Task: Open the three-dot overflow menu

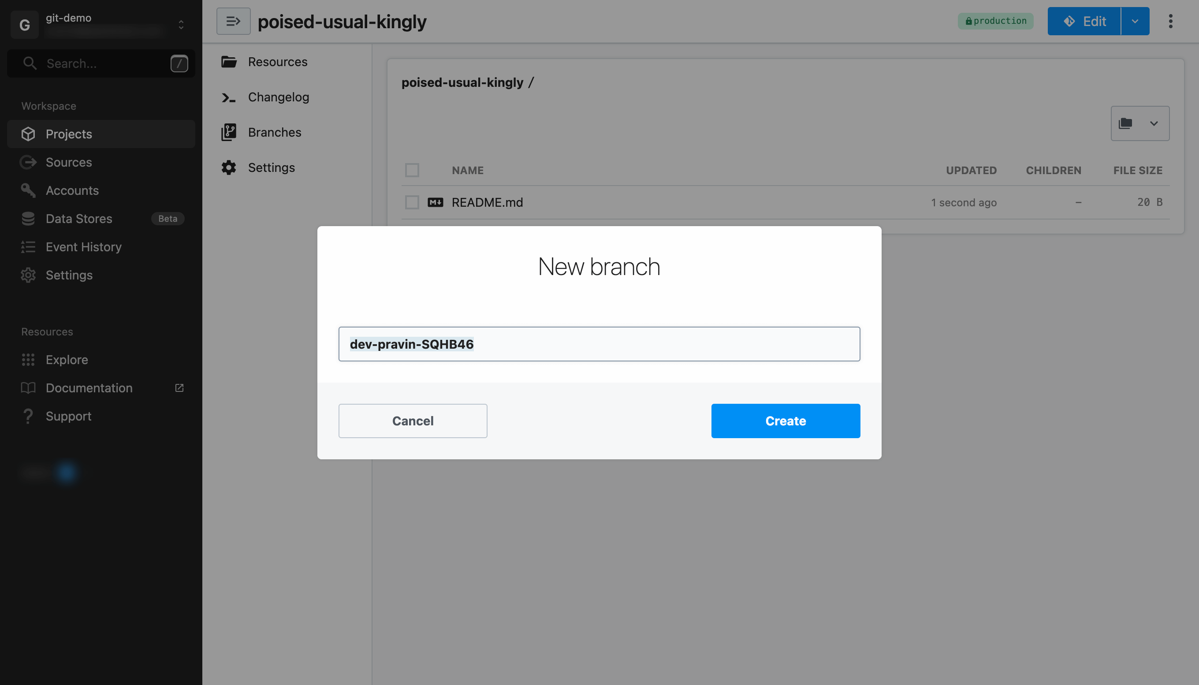Action: click(x=1170, y=21)
